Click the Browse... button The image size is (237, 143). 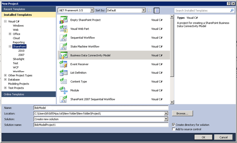[x=182, y=113]
